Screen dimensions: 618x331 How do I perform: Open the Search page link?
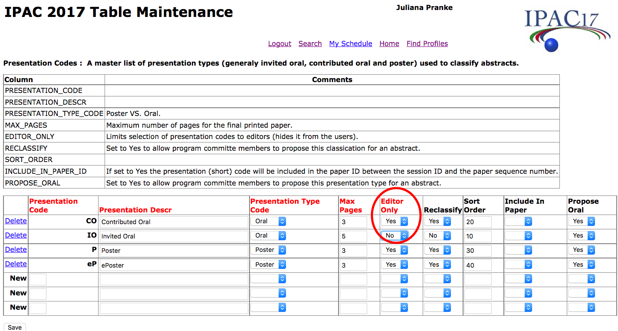(x=310, y=43)
